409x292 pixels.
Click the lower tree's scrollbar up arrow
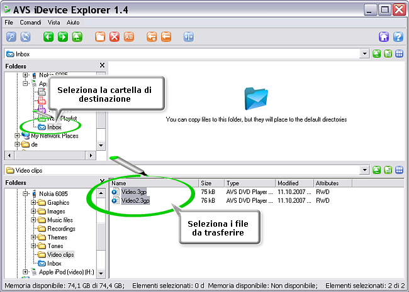[101, 193]
